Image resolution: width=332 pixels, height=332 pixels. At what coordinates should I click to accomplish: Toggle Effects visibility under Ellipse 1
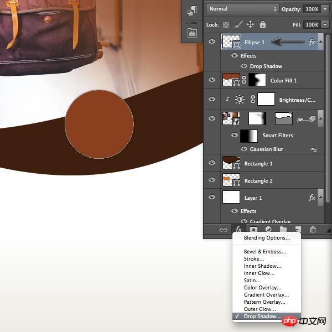tap(235, 55)
